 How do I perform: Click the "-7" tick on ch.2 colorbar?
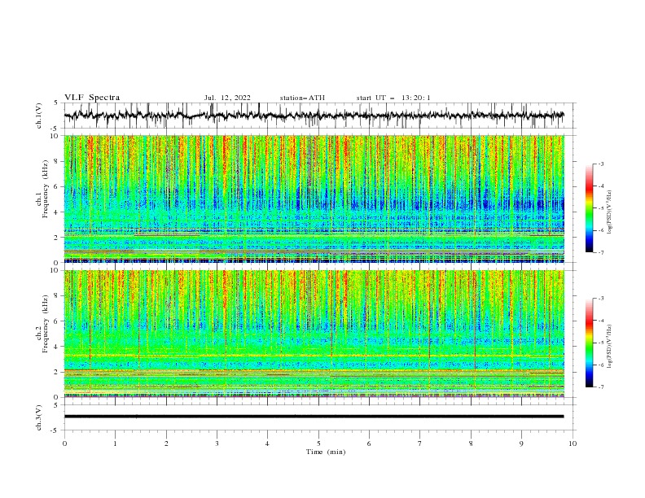click(601, 387)
